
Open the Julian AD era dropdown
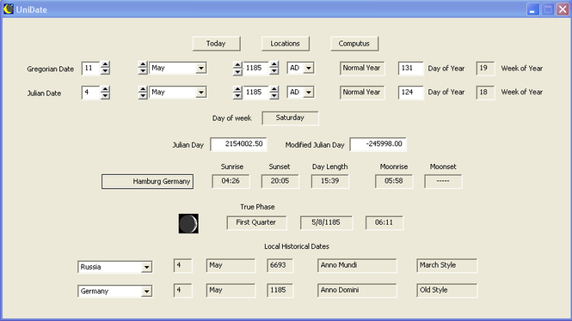[x=309, y=93]
